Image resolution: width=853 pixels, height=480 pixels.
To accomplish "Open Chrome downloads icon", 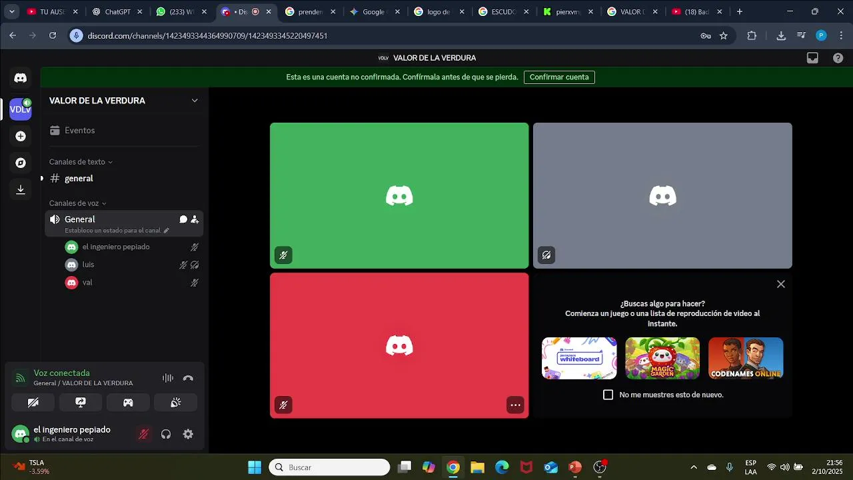I will click(x=781, y=36).
